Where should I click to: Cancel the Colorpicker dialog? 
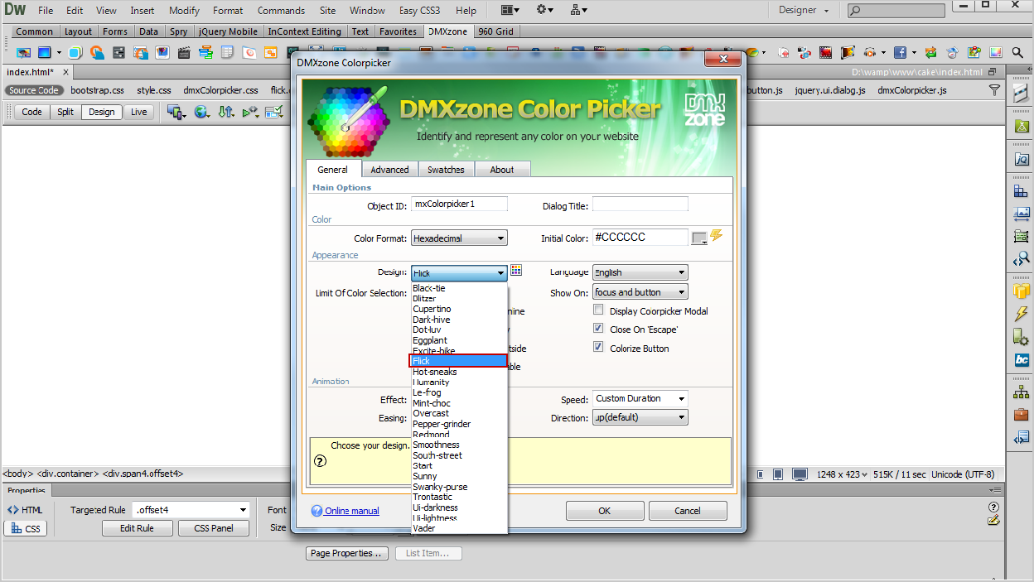pos(688,511)
